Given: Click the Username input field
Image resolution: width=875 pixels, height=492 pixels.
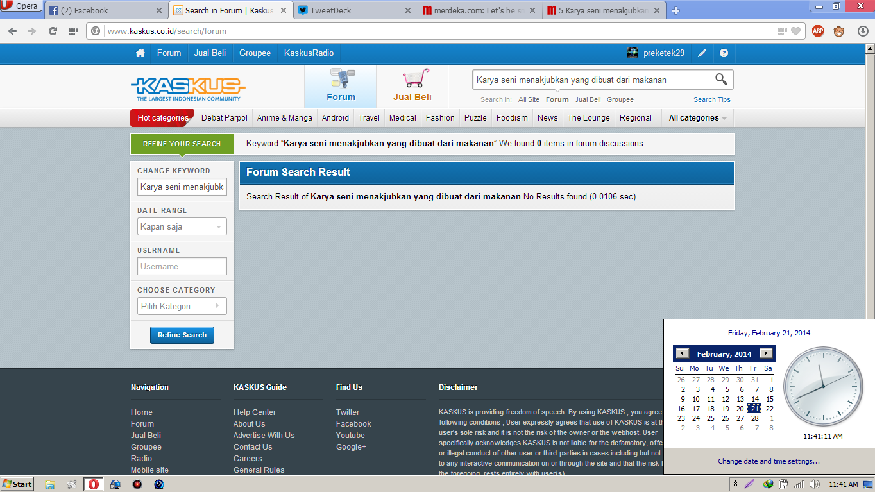Looking at the screenshot, I should (182, 267).
